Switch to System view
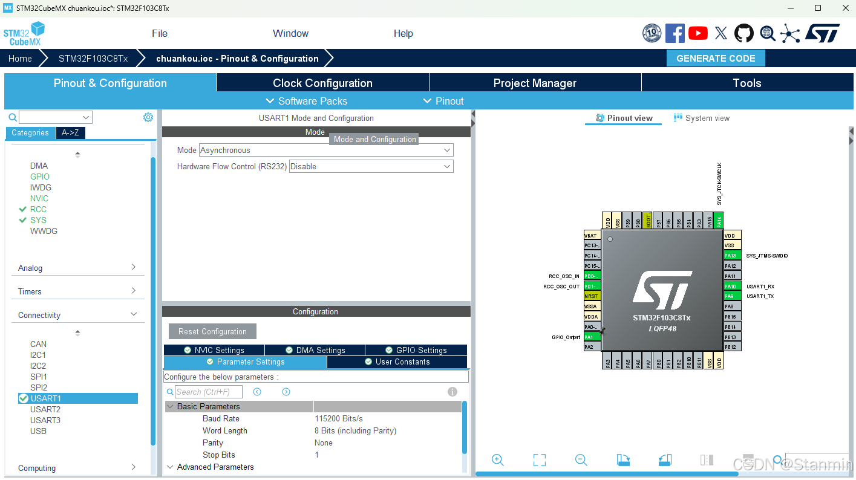The image size is (856, 480). (702, 118)
